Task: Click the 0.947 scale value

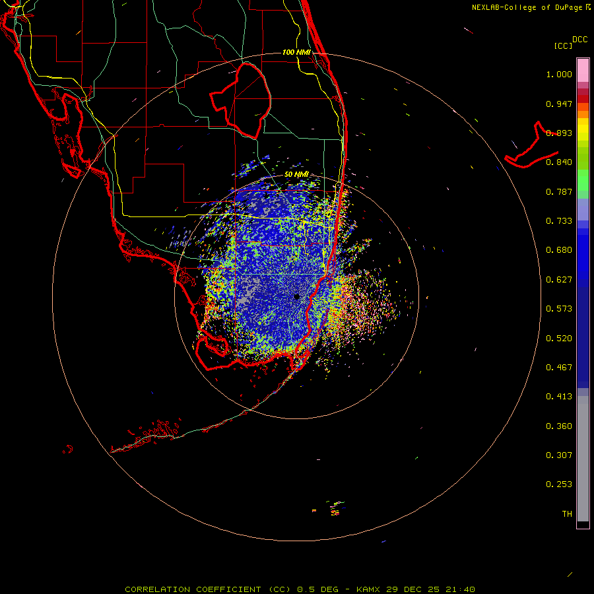Action: pos(559,104)
